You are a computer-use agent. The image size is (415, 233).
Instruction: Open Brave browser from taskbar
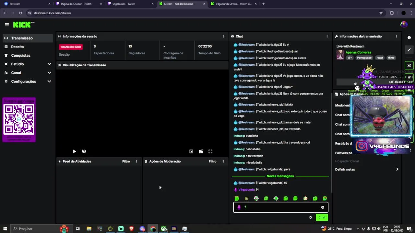[x=131, y=229]
